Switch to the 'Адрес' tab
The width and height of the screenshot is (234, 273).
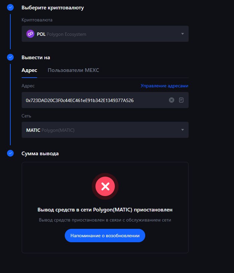(x=29, y=70)
